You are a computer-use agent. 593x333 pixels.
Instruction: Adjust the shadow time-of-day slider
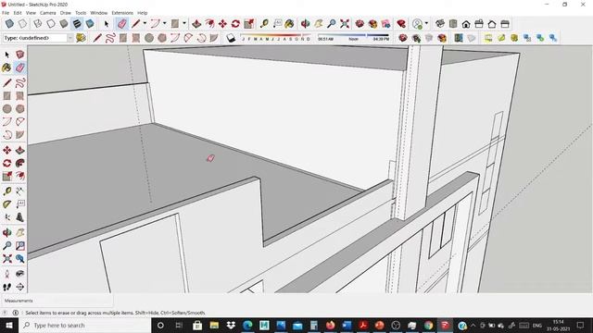tap(353, 37)
